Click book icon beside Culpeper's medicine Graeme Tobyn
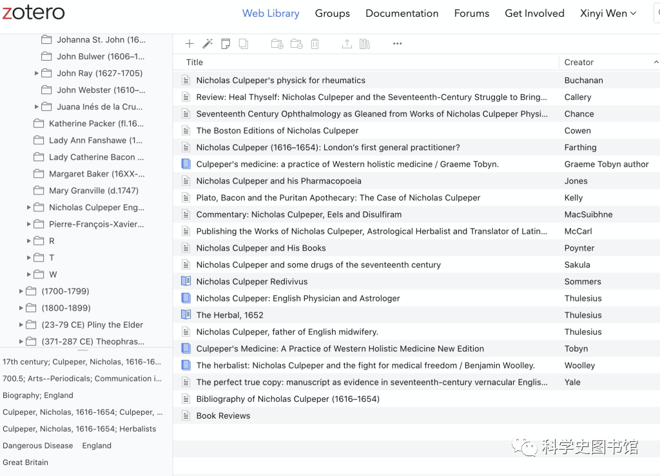Viewport: 660px width, 476px height. tap(186, 164)
